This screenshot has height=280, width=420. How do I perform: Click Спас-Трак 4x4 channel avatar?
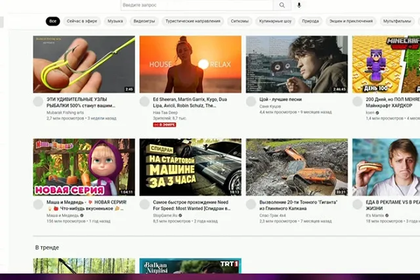[251, 204]
